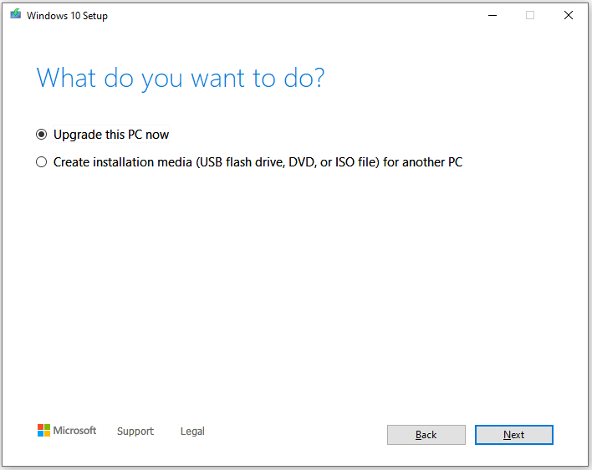Click the Windows 10 Setup title bar icon

pos(16,14)
